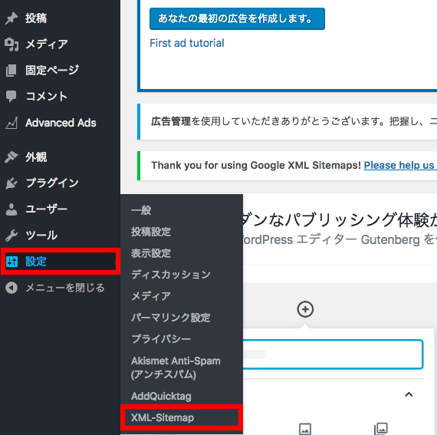Click the pushpin icon for 投稿

(x=11, y=18)
